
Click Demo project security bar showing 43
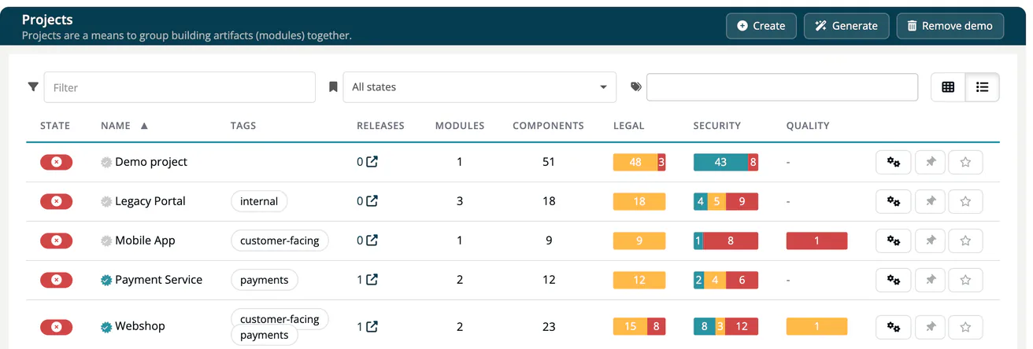click(720, 162)
